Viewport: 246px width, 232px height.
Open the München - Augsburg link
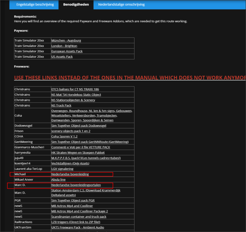click(x=66, y=41)
